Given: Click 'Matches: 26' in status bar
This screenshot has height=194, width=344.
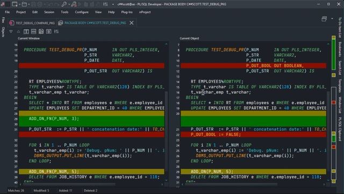Looking at the screenshot, I should pyautogui.click(x=16, y=190).
